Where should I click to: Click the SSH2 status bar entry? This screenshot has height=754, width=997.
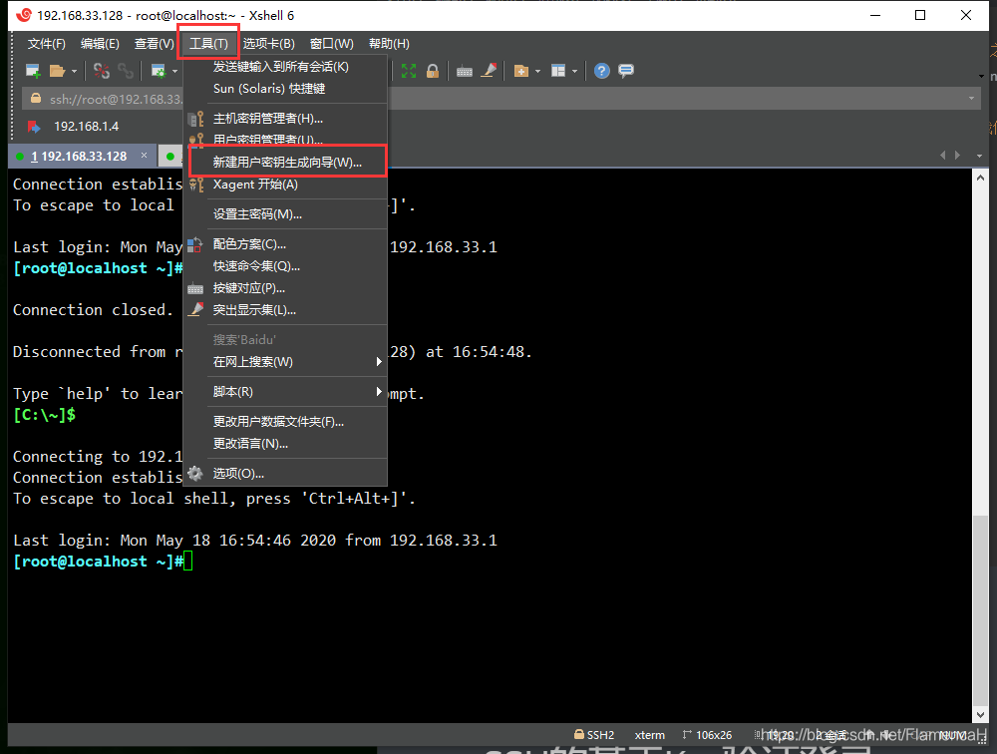point(594,735)
